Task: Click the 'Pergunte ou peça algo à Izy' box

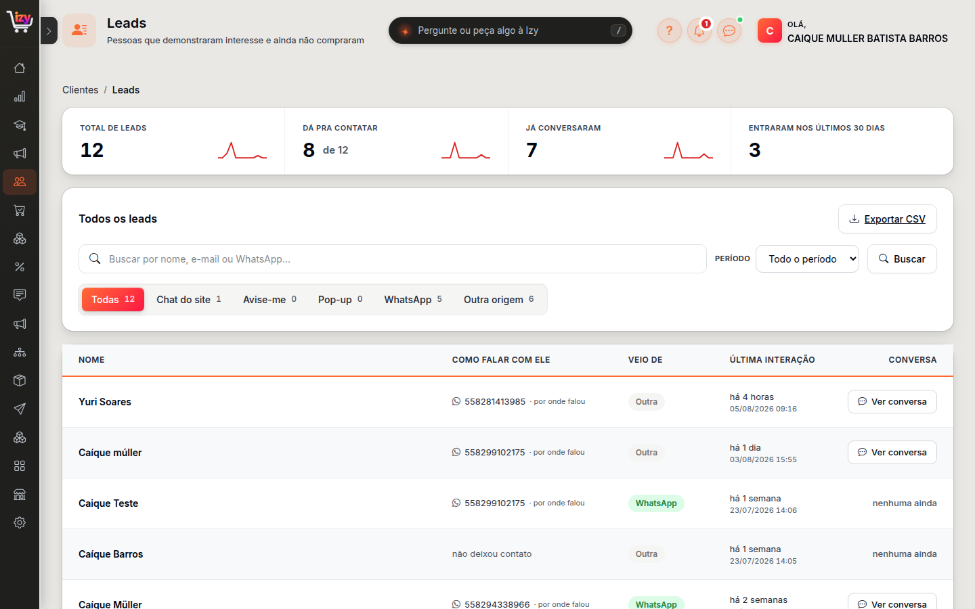Action: tap(511, 30)
